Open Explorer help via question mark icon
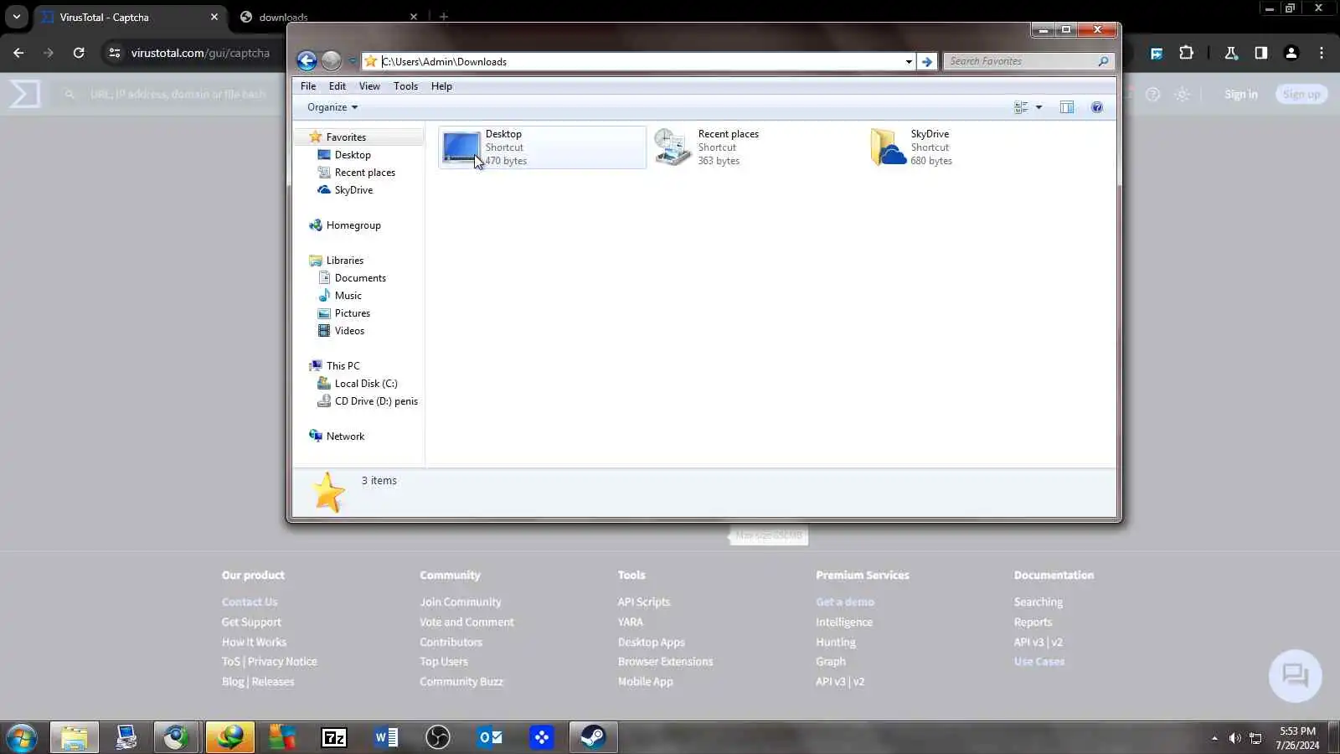This screenshot has height=754, width=1340. click(x=1096, y=107)
